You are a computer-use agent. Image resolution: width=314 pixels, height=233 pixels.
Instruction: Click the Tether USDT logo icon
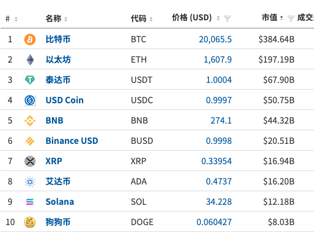[x=30, y=80]
